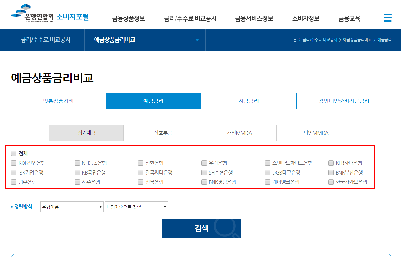This screenshot has height=257, width=401.
Task: Open the 금융교육 menu
Action: click(x=349, y=18)
